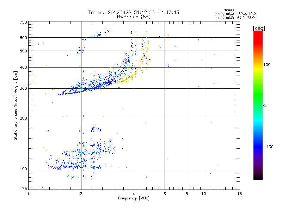
Task: Click the y-axis tick label "75"
Action: [25, 188]
